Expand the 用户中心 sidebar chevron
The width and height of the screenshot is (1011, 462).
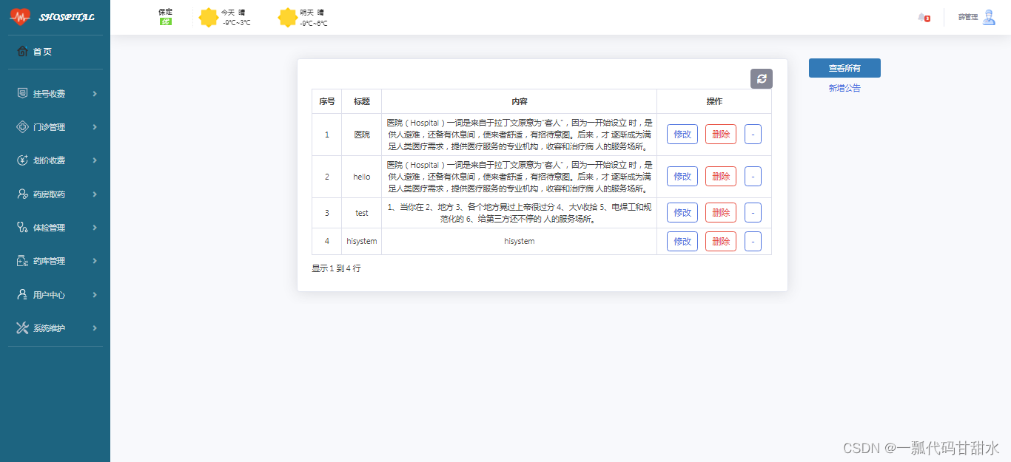click(x=95, y=294)
